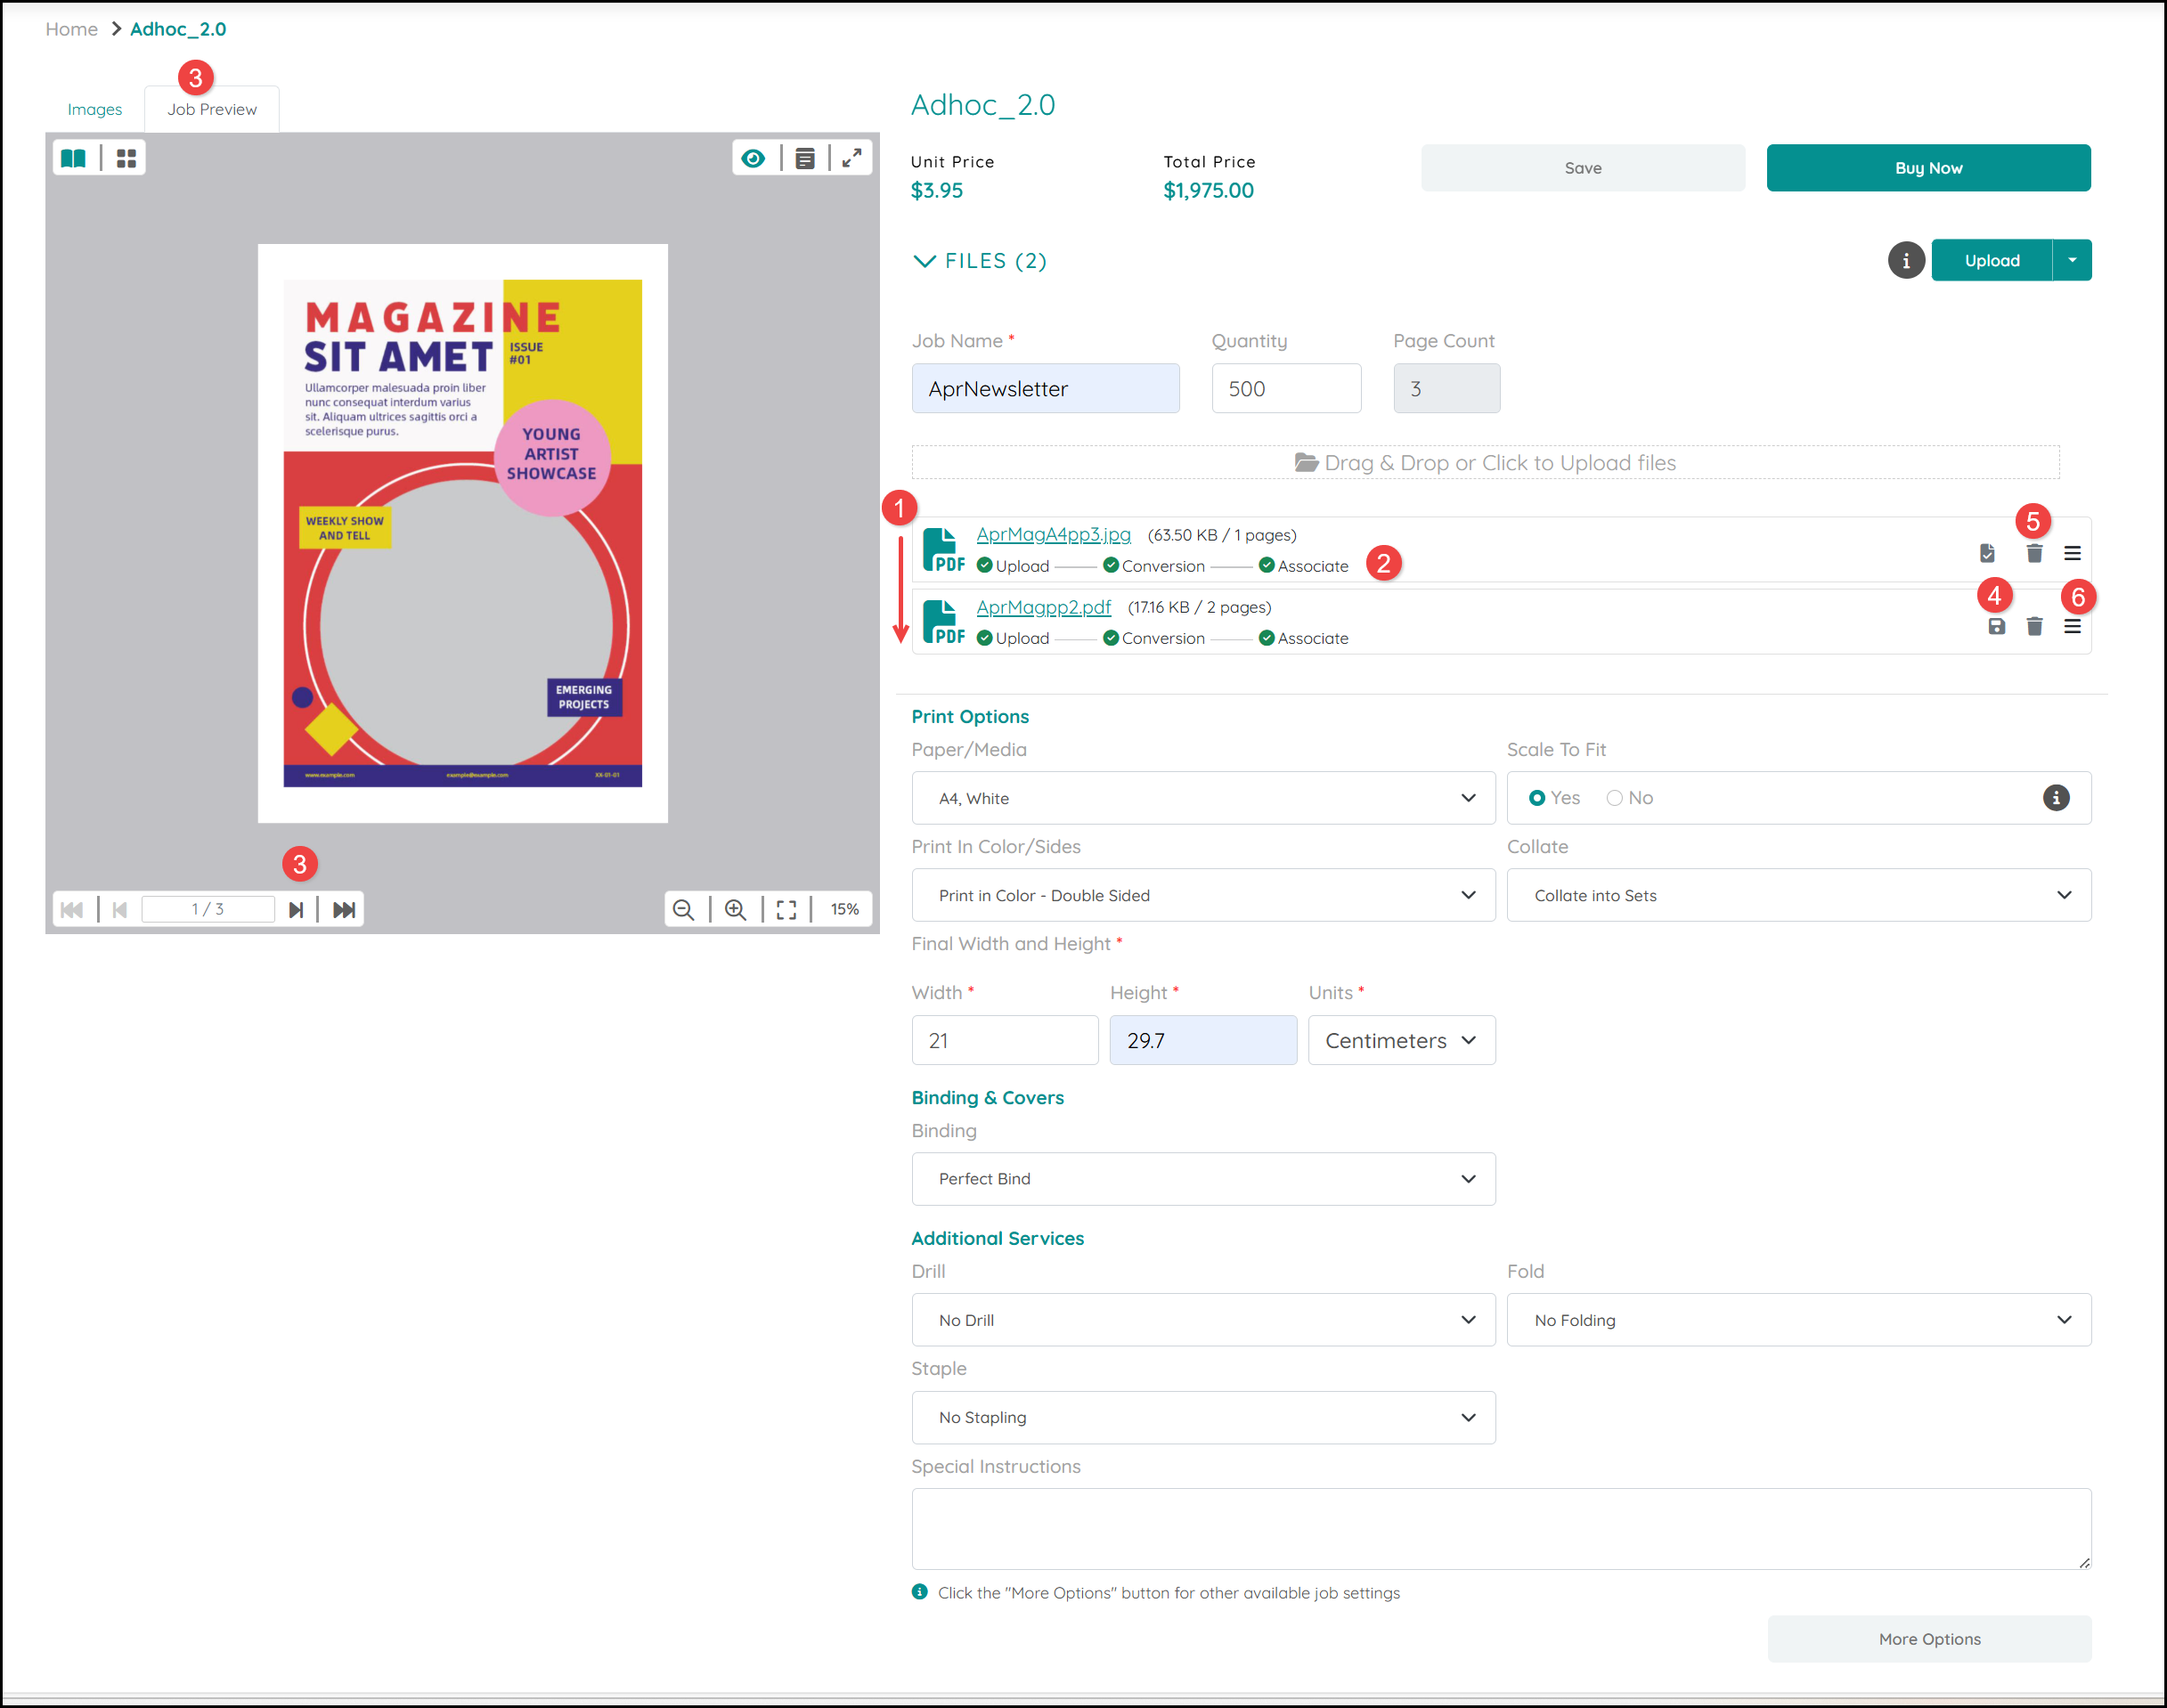Switch to book view in preview
Screen dimensions: 2167x1708
[74, 158]
